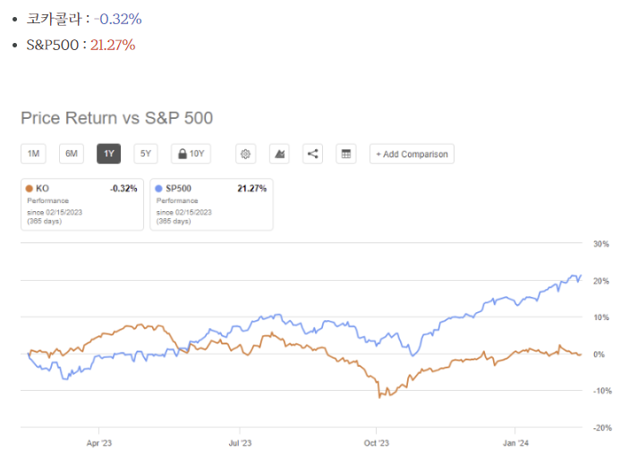Image resolution: width=629 pixels, height=474 pixels.
Task: Switch chart type with area-chart icon
Action: click(x=279, y=154)
